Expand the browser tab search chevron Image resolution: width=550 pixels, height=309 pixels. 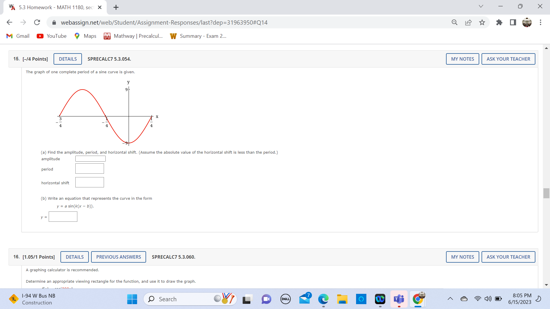tap(481, 6)
